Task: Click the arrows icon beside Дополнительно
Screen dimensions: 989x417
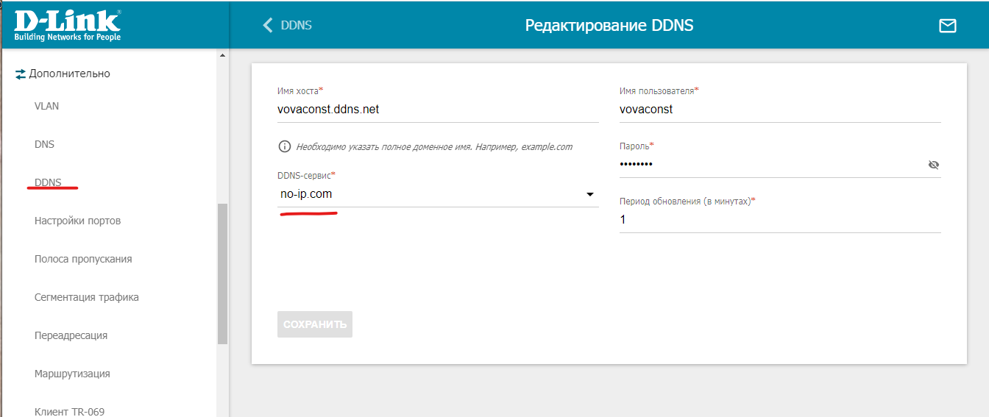Action: pos(21,74)
